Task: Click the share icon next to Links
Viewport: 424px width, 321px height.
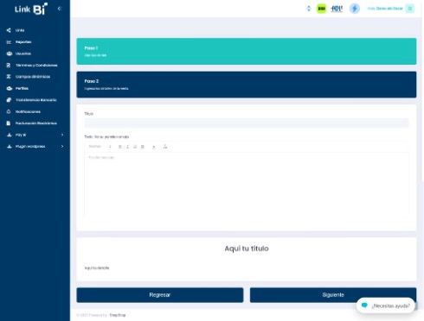Action: (x=9, y=30)
